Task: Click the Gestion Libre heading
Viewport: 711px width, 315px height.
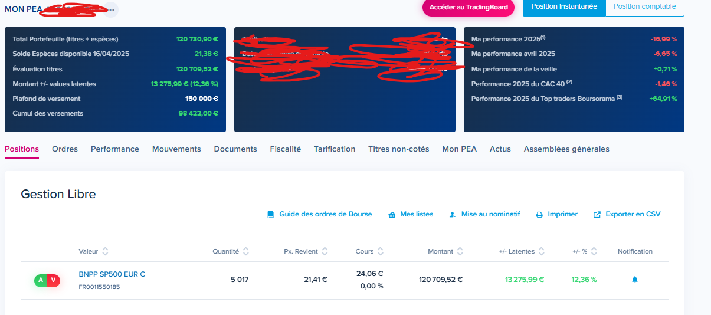Action: click(58, 194)
